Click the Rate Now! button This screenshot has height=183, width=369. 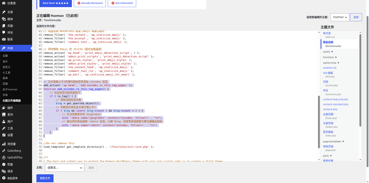55,3
